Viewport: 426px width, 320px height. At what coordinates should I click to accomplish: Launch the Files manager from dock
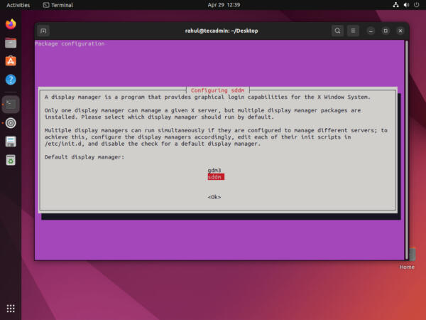11,43
